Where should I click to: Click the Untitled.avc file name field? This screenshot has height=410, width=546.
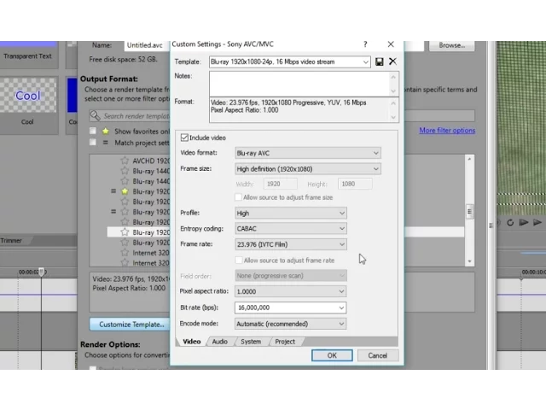point(148,45)
